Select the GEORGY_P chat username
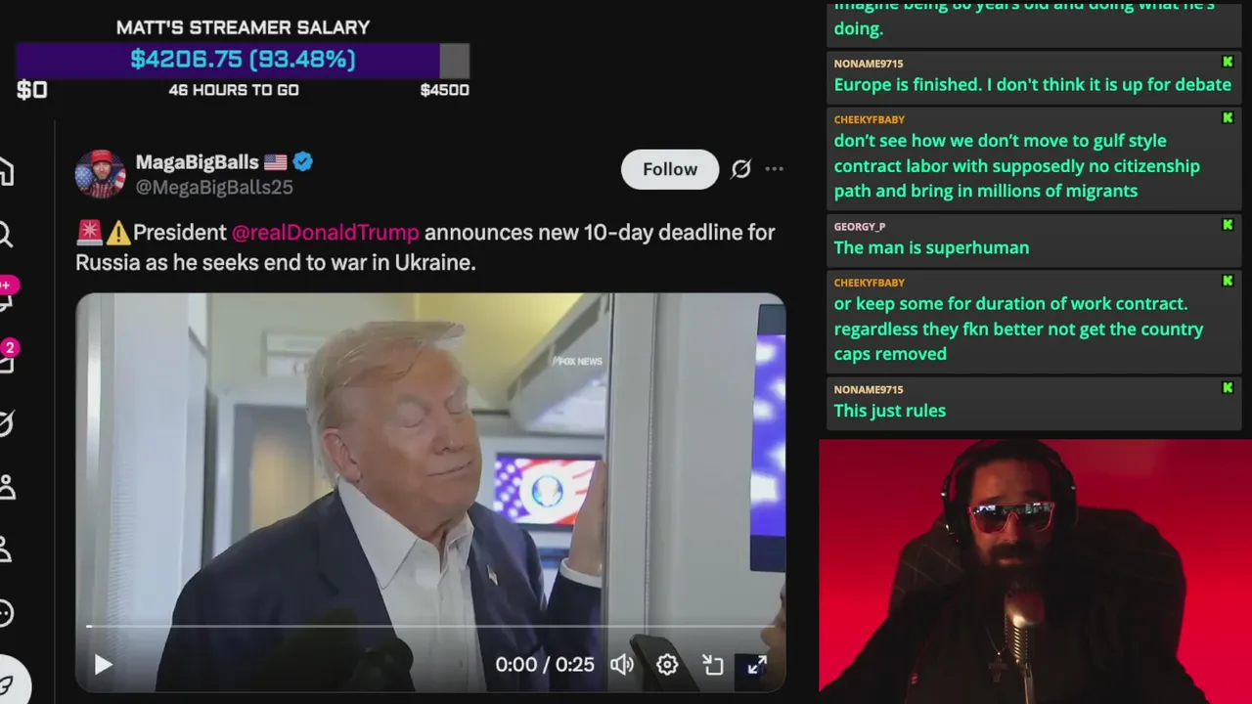1252x704 pixels. click(860, 227)
